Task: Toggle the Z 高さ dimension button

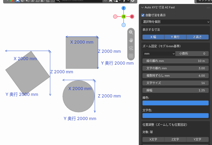Action: [x=197, y=37]
